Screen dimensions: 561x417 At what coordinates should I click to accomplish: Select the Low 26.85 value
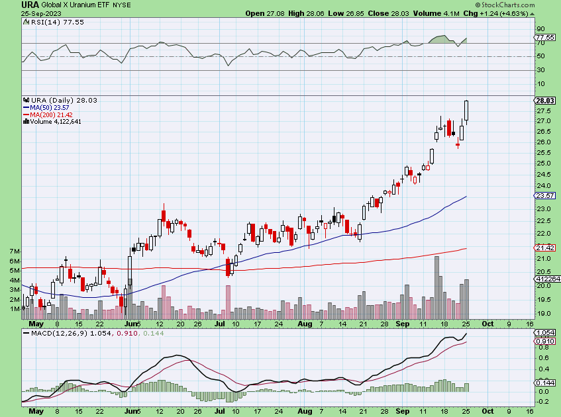pos(346,14)
